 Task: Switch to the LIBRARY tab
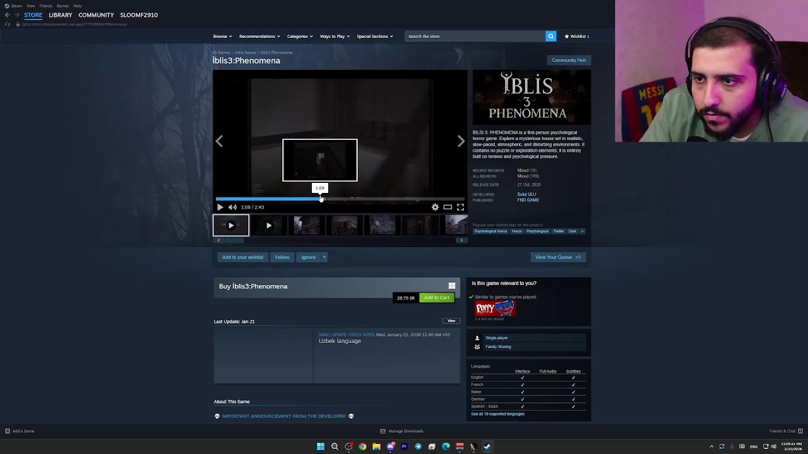click(61, 15)
